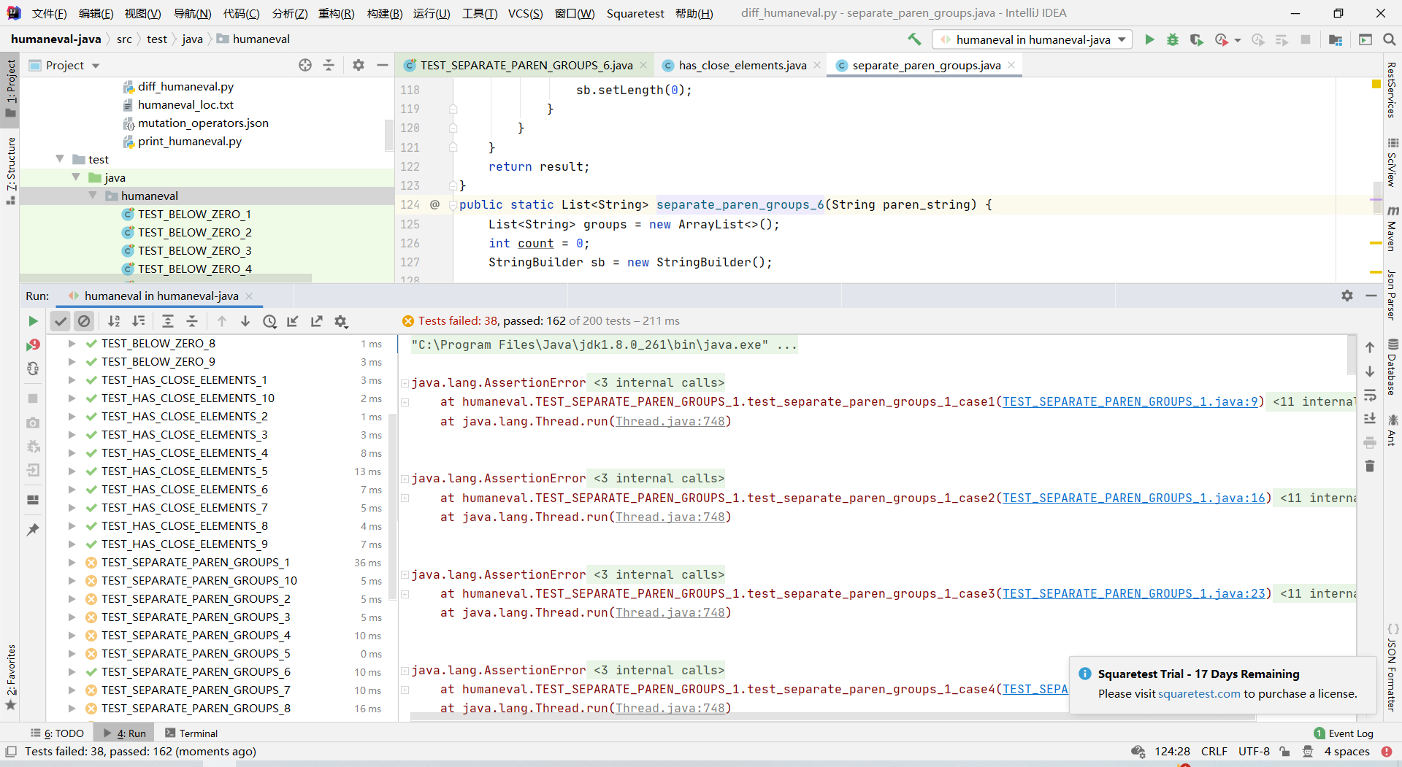Open TEST_SEPARATE_PAREN_GROUPS_1.java:9 link
This screenshot has width=1402, height=767.
(1130, 401)
